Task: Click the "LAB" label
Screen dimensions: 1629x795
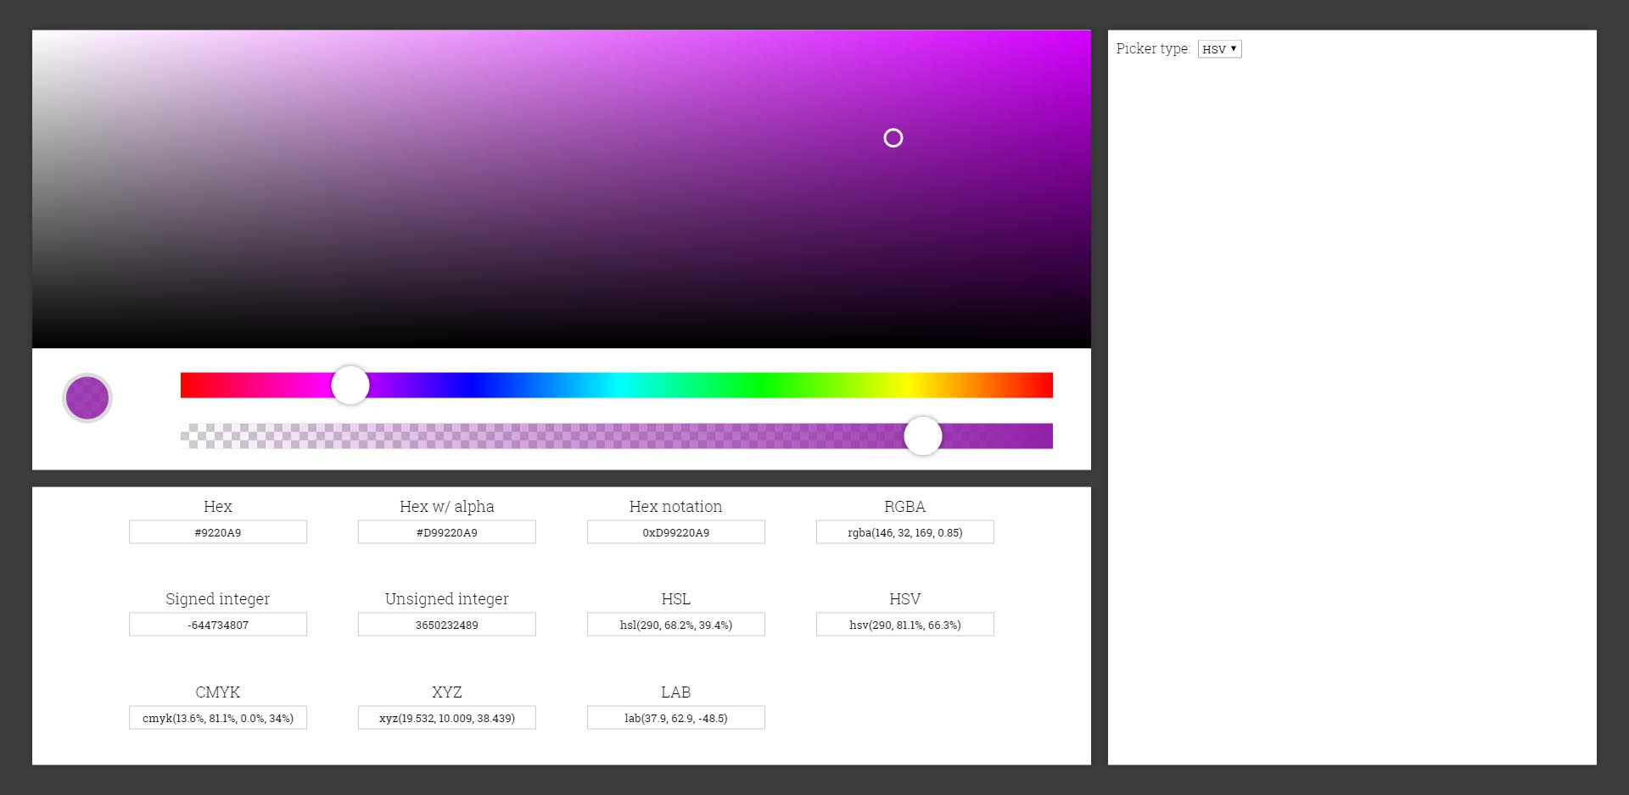Action: click(676, 692)
